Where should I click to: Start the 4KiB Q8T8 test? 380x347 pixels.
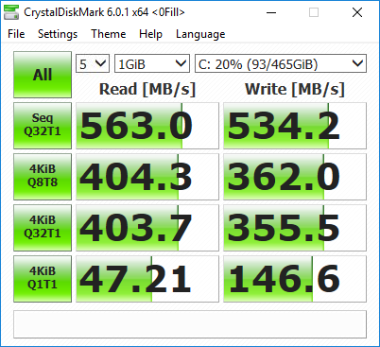[x=43, y=177]
